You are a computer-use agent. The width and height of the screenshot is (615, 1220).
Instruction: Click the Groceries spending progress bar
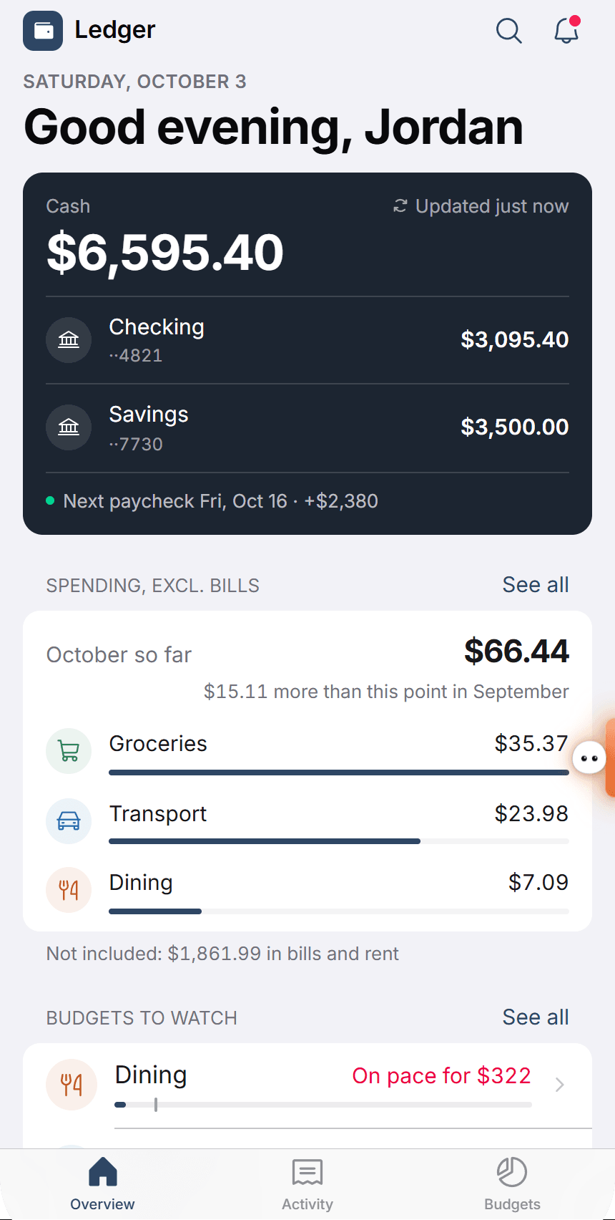(339, 773)
